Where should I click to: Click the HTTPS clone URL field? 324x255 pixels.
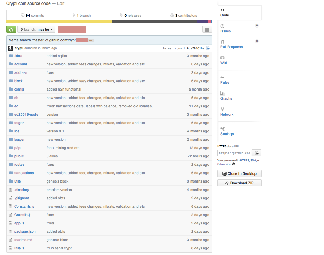(235, 153)
